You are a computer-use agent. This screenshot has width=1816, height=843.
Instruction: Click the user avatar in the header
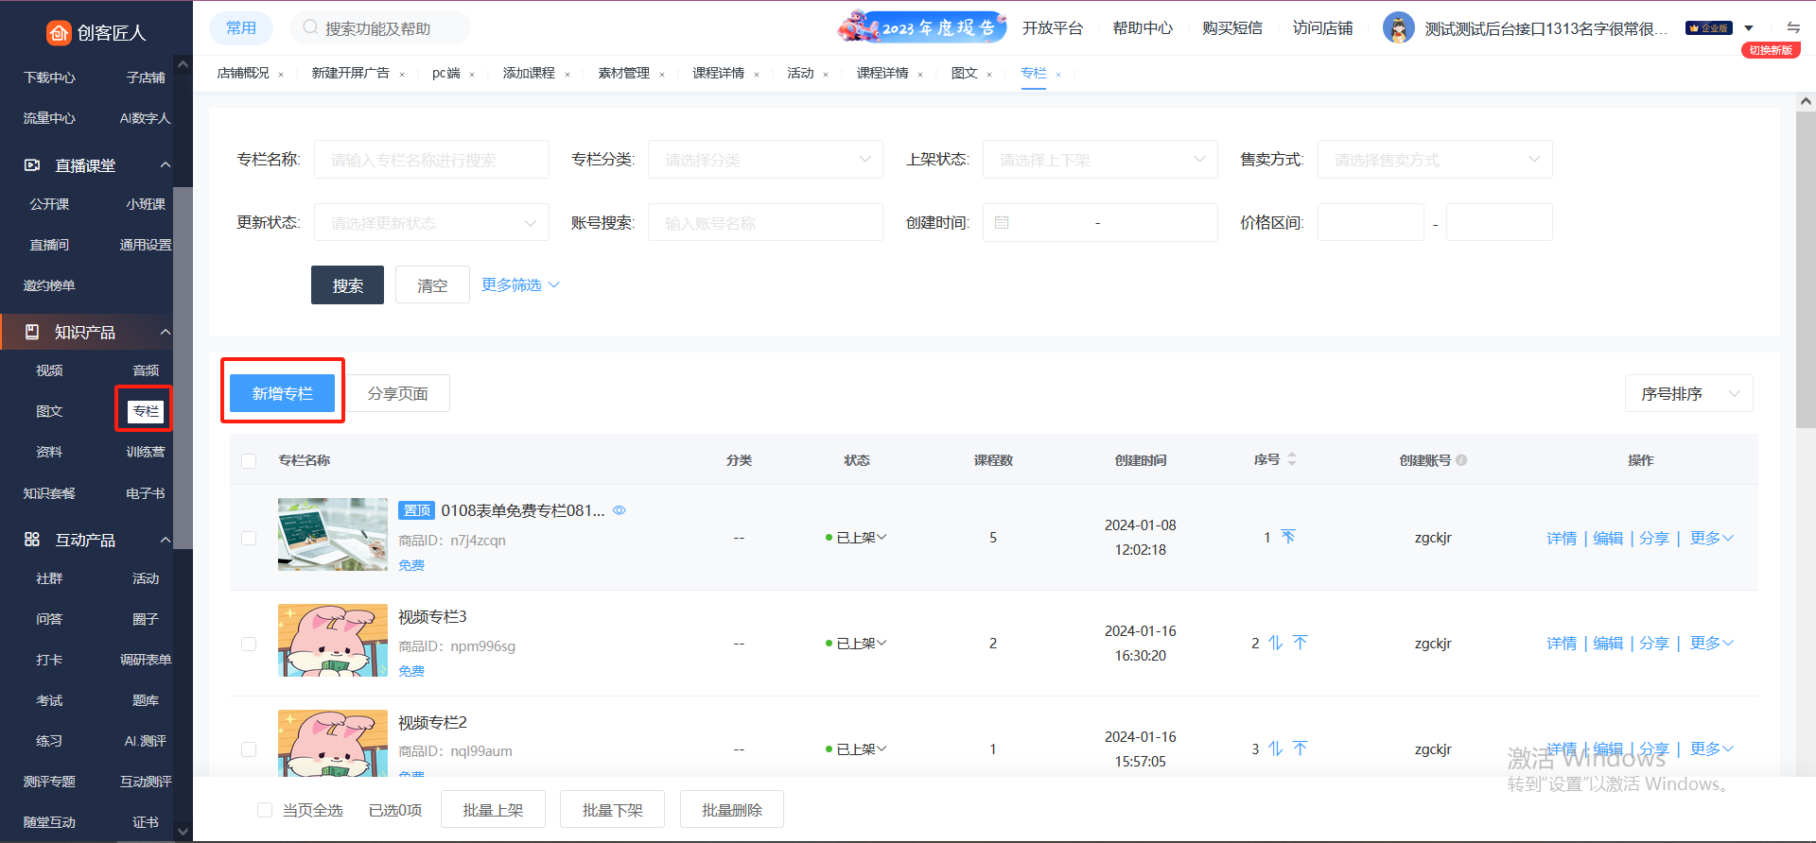(1398, 28)
